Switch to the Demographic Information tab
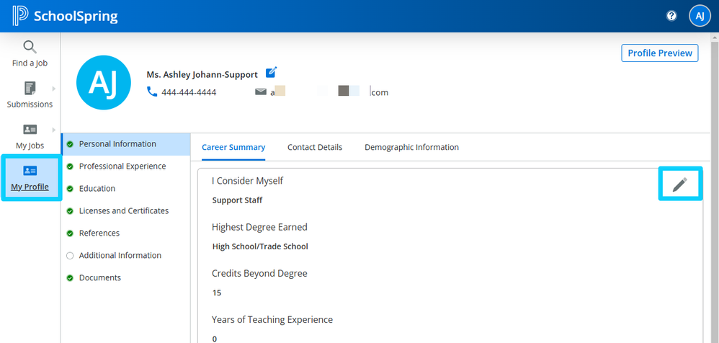The width and height of the screenshot is (719, 343). [x=411, y=147]
